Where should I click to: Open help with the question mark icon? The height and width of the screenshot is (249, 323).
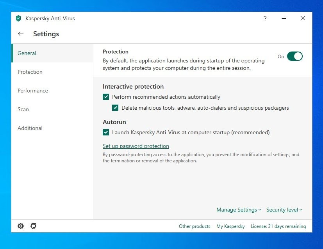coord(265,18)
